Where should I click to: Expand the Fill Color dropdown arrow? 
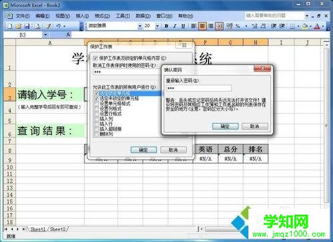point(310,27)
